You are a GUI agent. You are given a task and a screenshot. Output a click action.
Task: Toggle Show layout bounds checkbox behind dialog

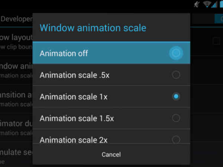pyautogui.click(x=216, y=41)
